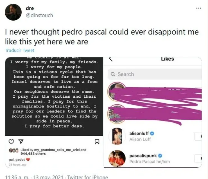Click the follow button beside alisonluff
The image size is (208, 179).
pos(198,136)
